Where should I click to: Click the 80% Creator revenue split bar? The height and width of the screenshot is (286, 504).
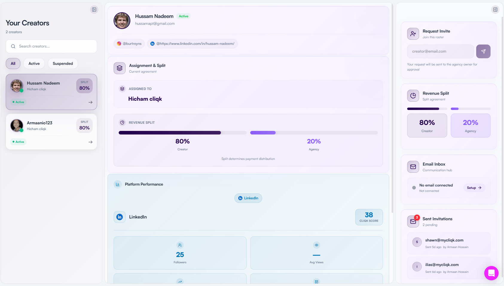click(x=170, y=132)
